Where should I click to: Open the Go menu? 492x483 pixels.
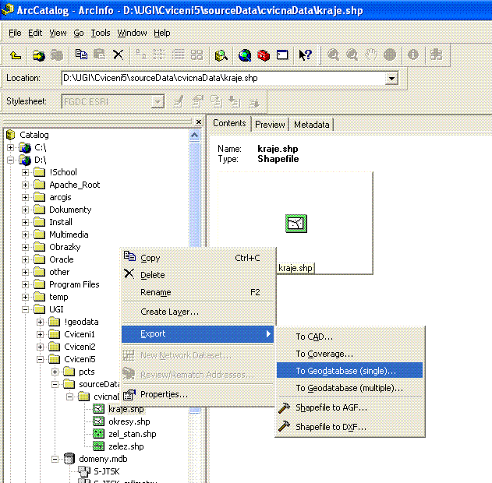pos(79,33)
